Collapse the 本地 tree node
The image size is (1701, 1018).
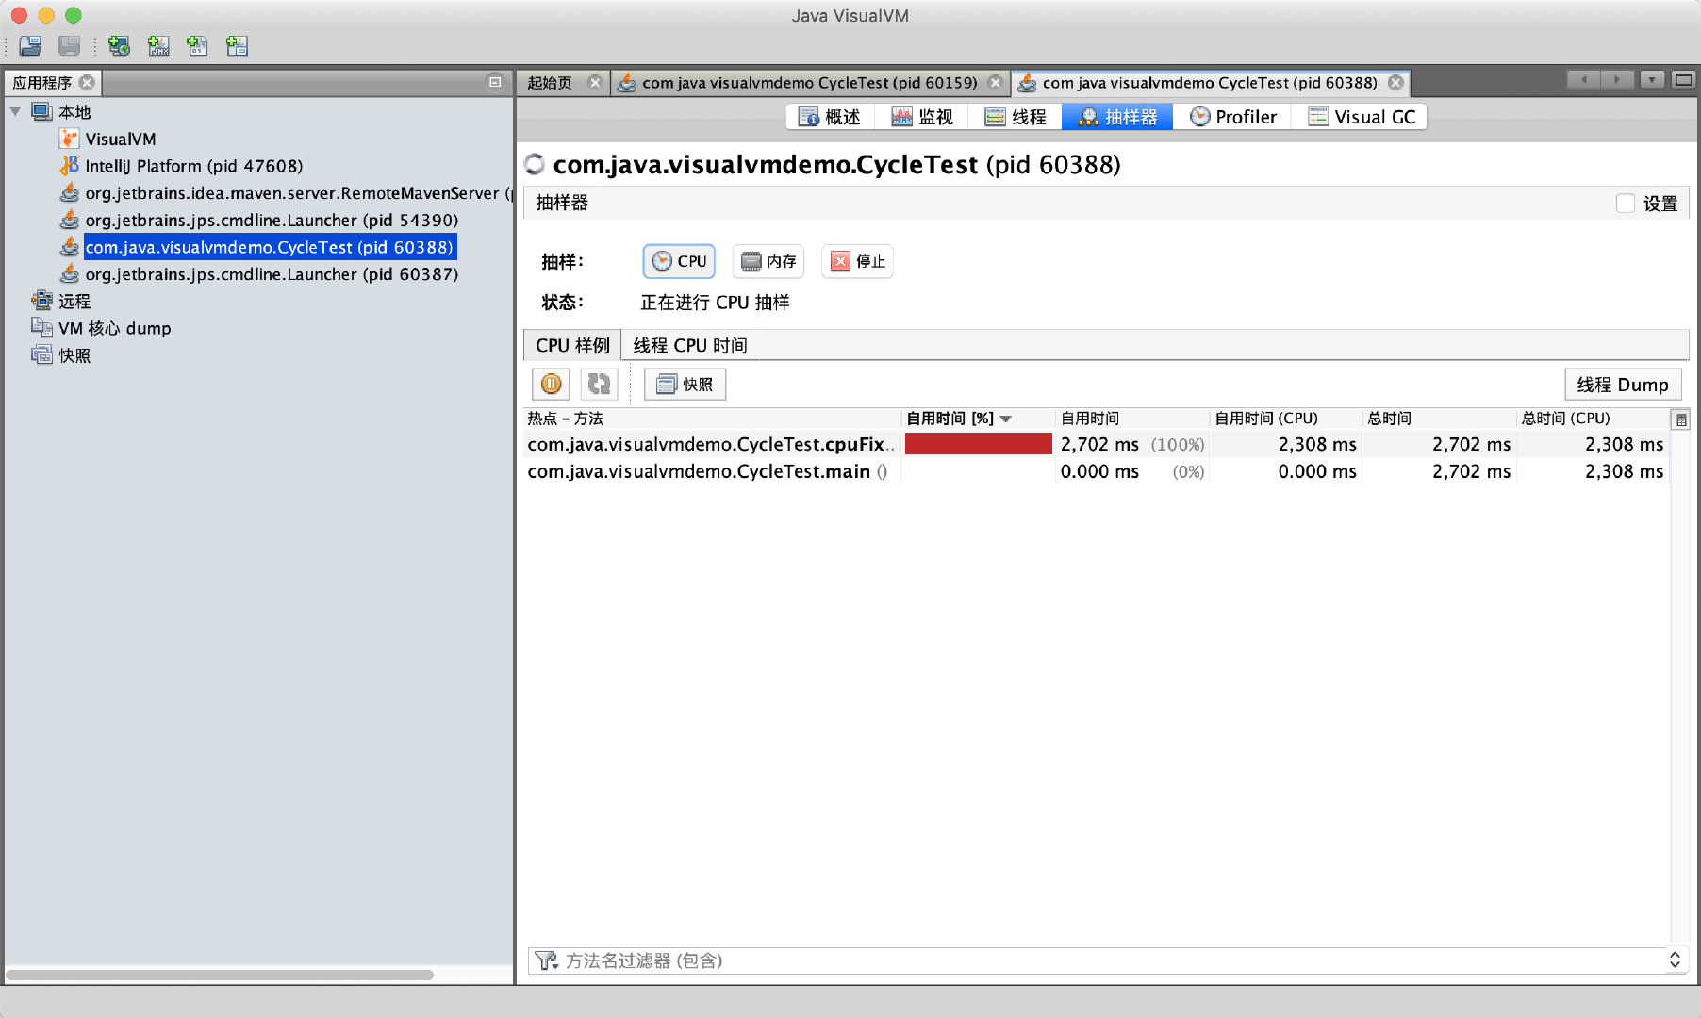coord(15,111)
